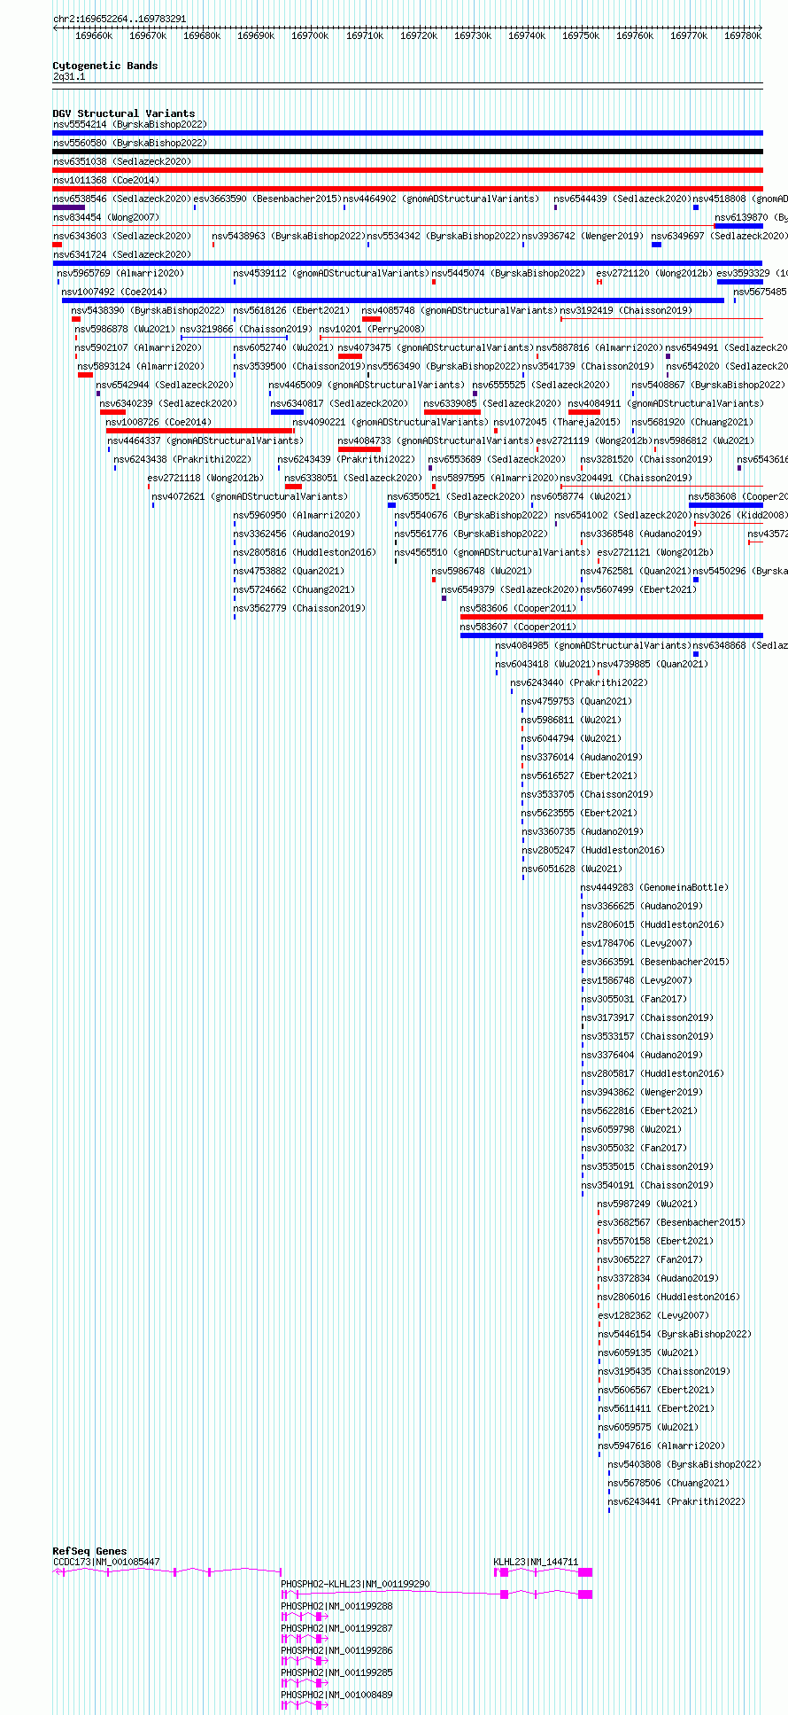Click the red bar under nsv1008726 (Coe2014)
Screen dimensions: 788x1715
(199, 431)
